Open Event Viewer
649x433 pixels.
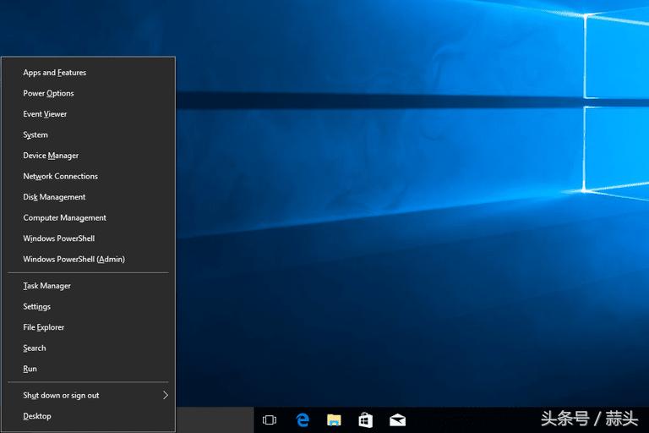point(88,114)
